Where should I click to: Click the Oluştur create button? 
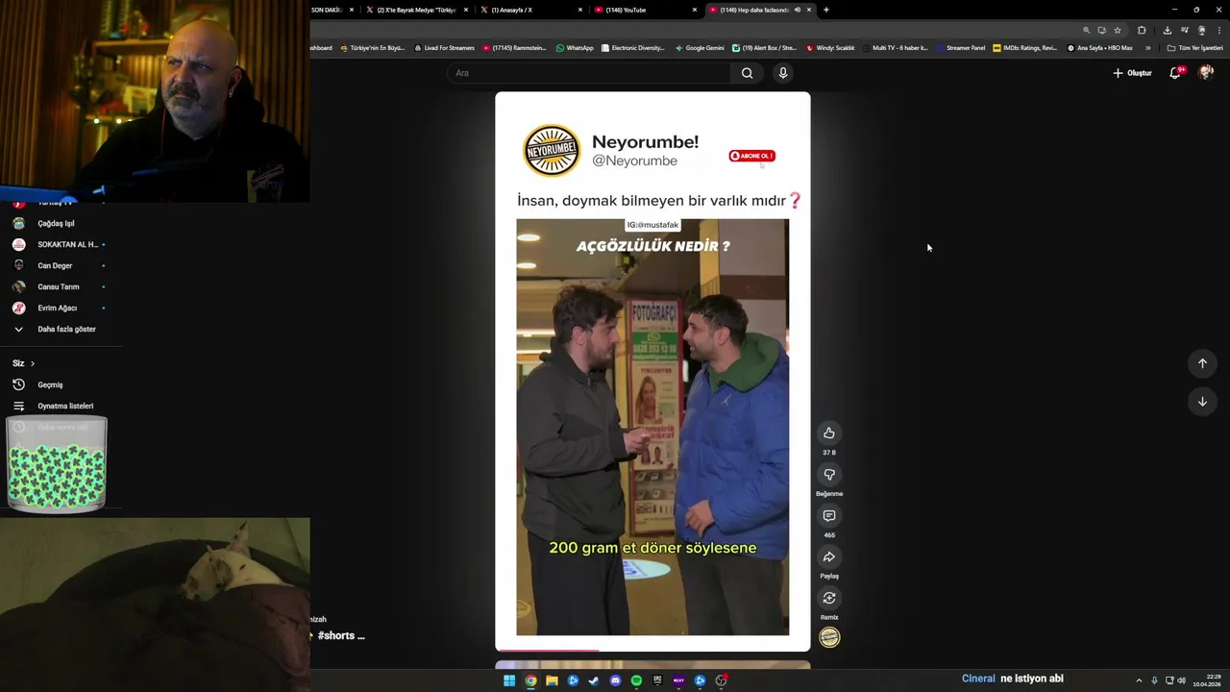click(1132, 73)
